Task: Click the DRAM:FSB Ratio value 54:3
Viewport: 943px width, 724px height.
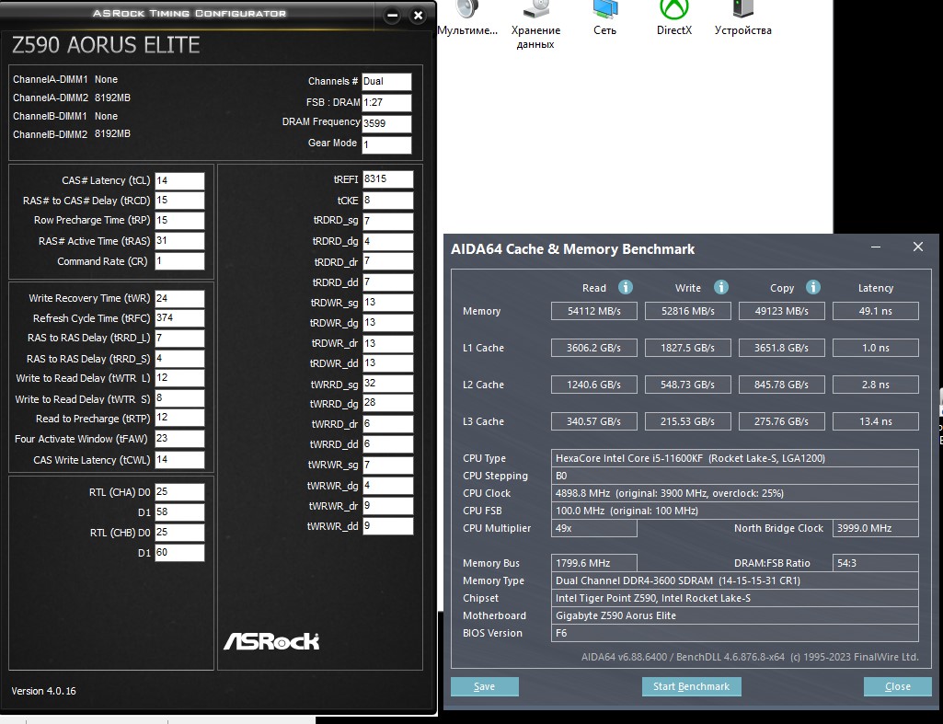Action: (876, 563)
